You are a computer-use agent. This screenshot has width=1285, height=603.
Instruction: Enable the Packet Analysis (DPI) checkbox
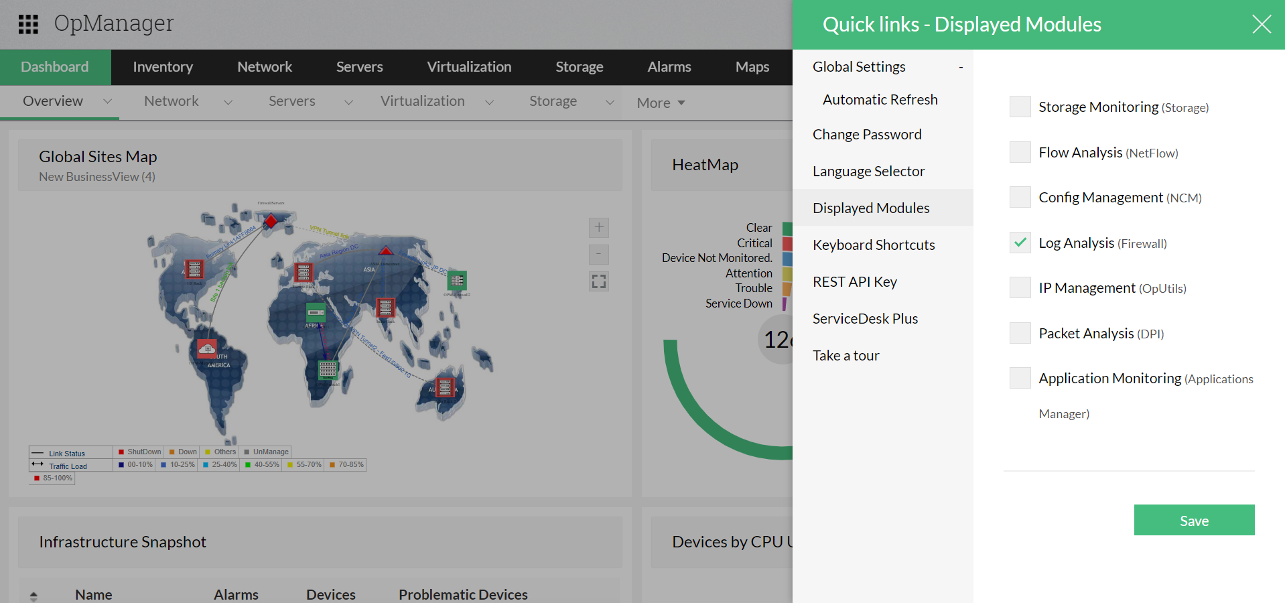click(x=1020, y=333)
